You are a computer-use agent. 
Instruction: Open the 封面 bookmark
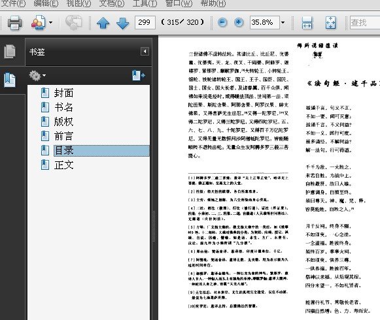click(x=63, y=93)
